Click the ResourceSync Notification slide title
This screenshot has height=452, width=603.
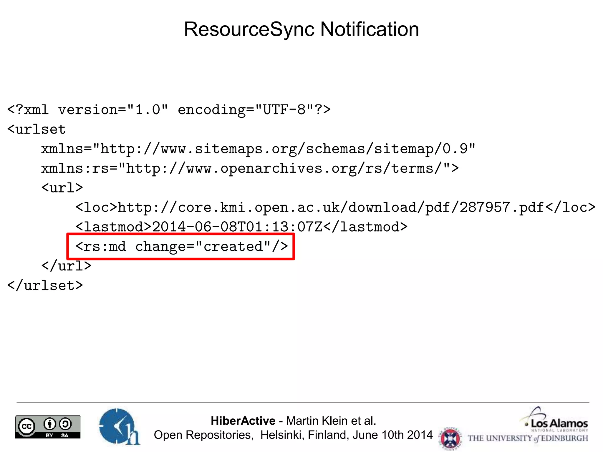click(x=301, y=29)
